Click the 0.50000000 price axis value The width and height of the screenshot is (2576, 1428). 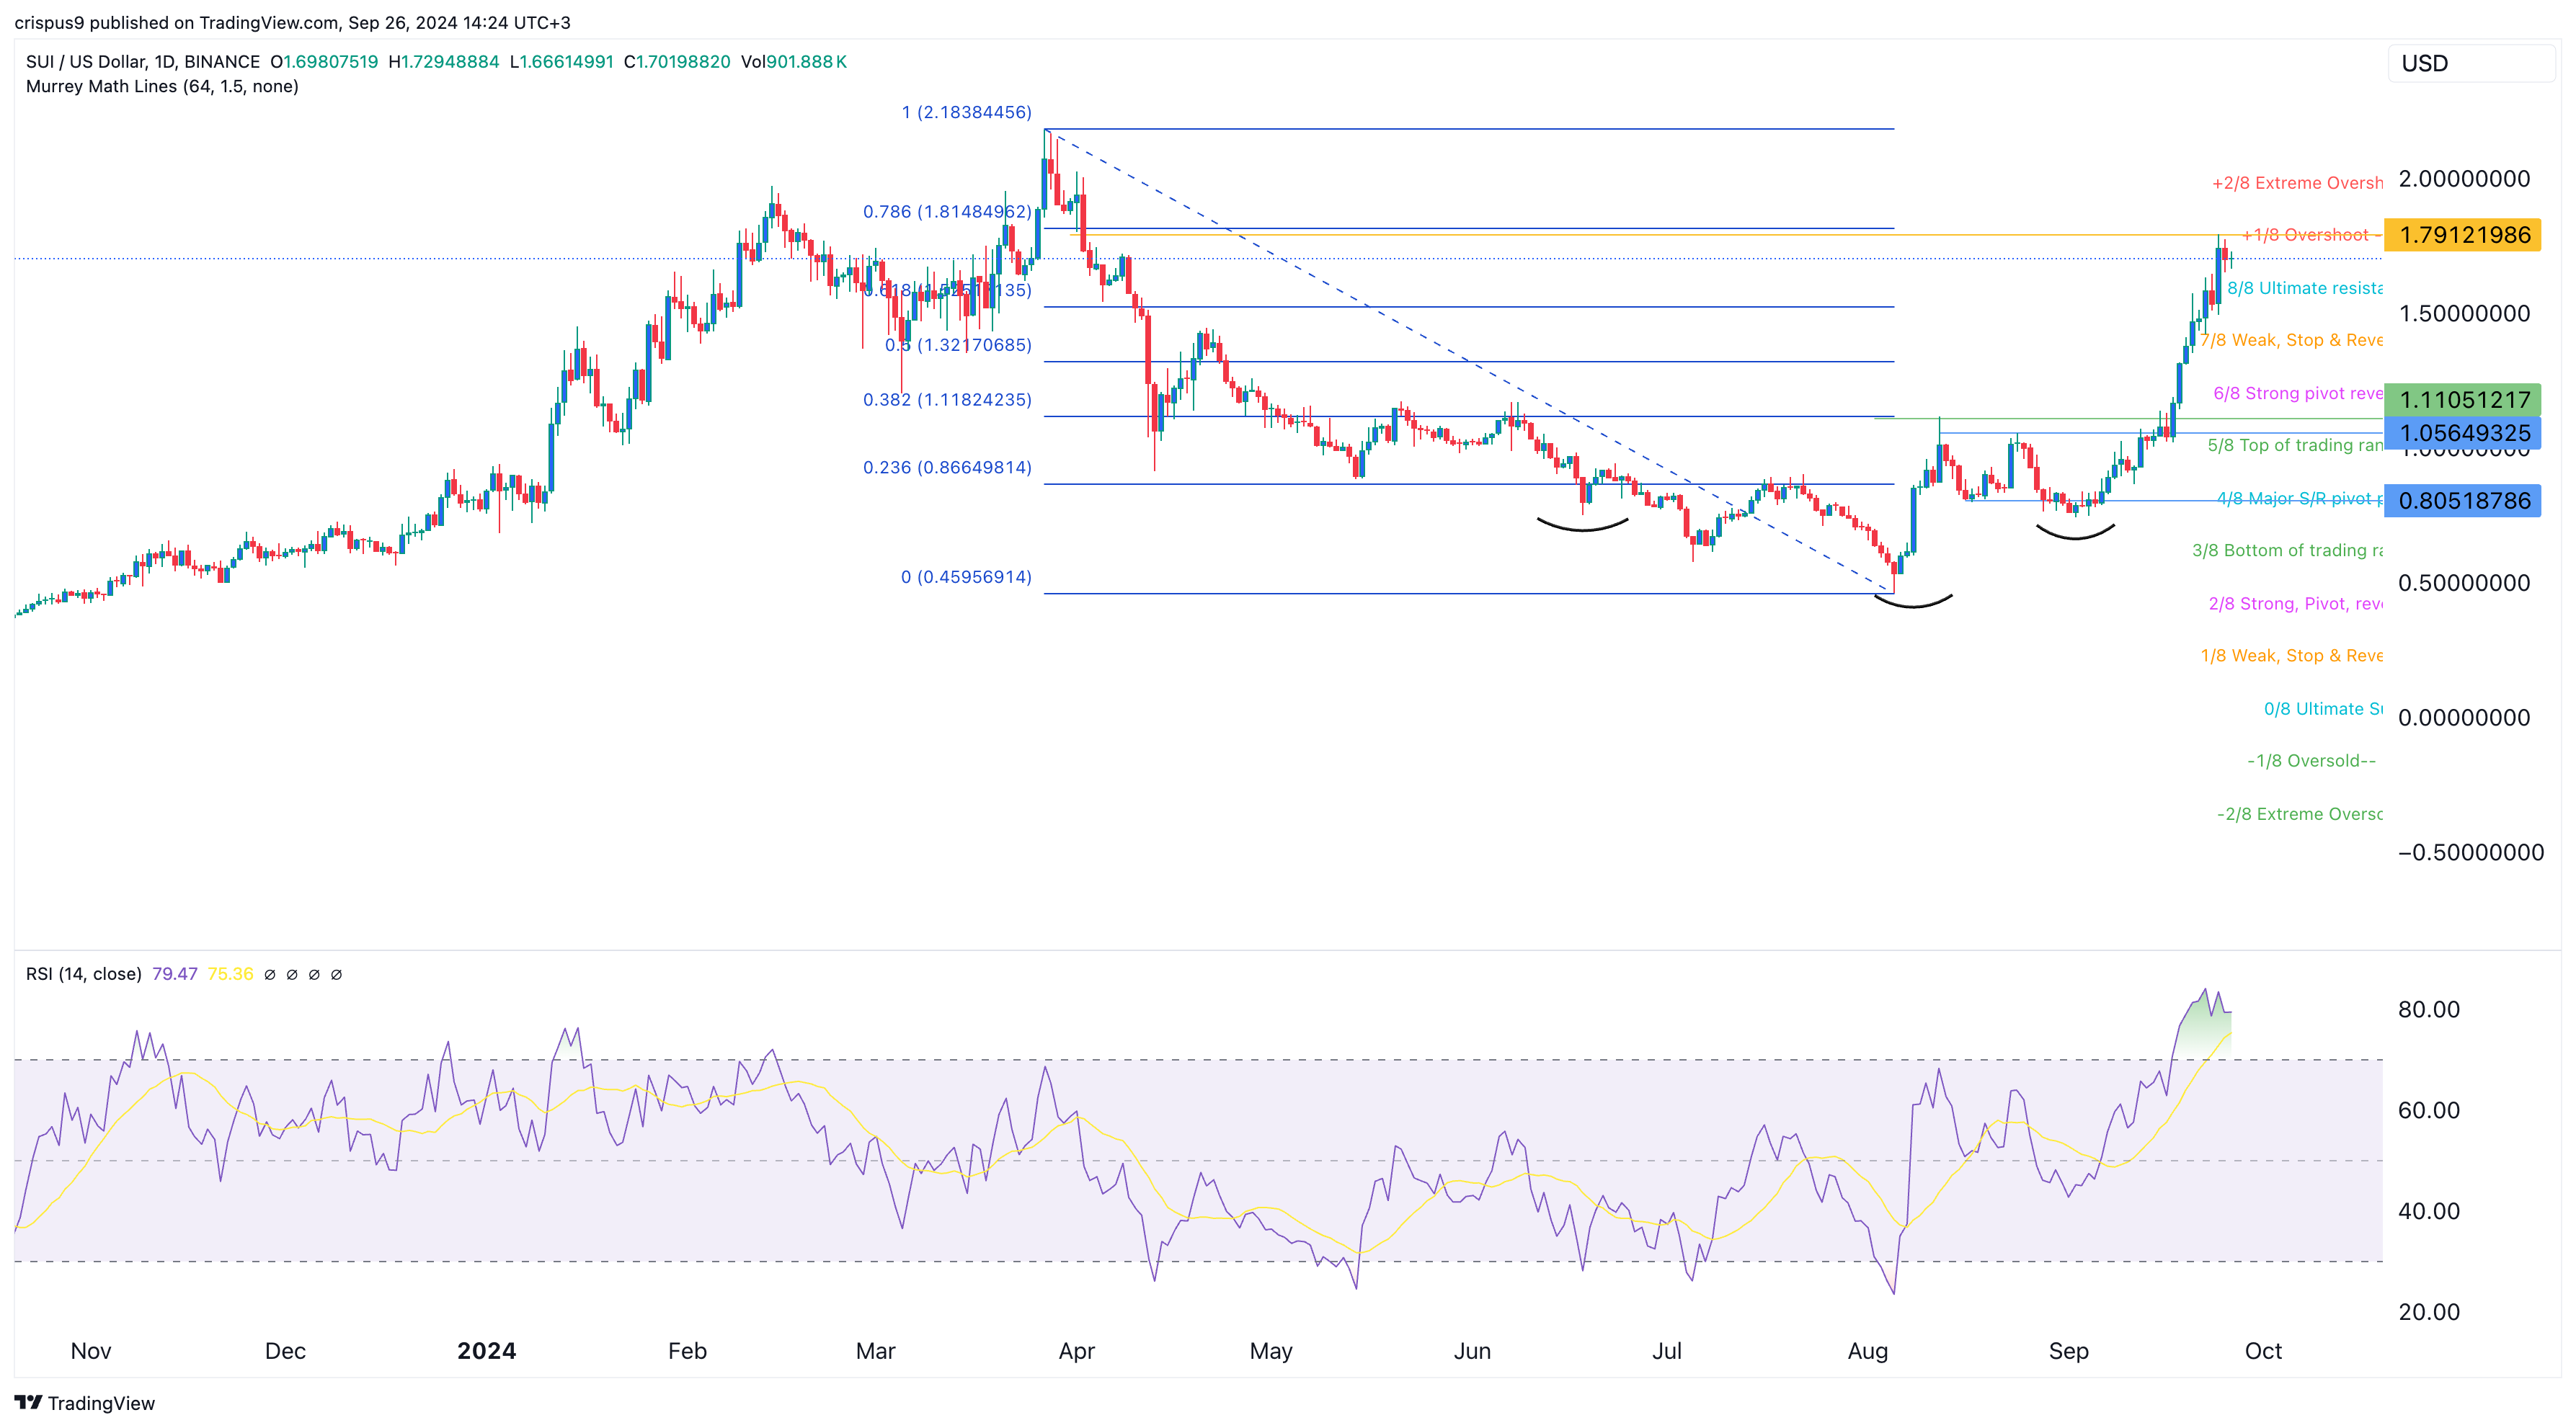click(2464, 583)
